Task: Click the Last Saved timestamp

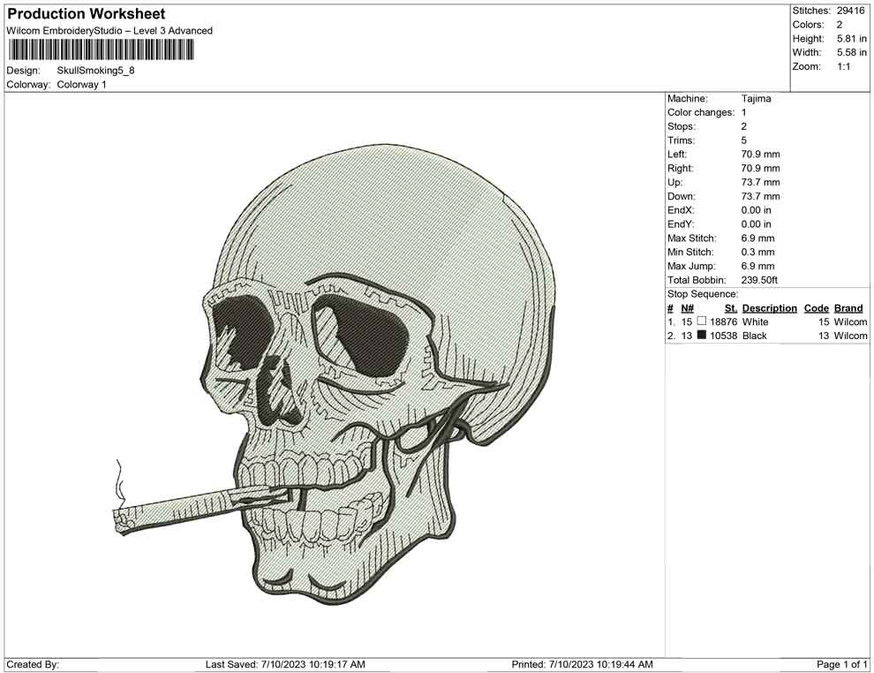Action: pos(284,663)
